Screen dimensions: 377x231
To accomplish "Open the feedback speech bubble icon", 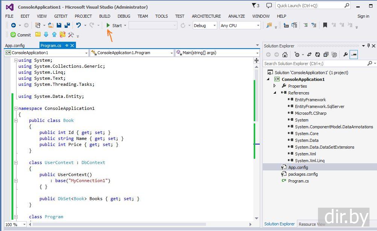I will [269, 6].
